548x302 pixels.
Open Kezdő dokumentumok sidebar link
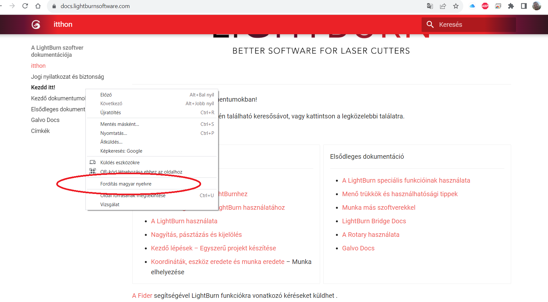58,98
